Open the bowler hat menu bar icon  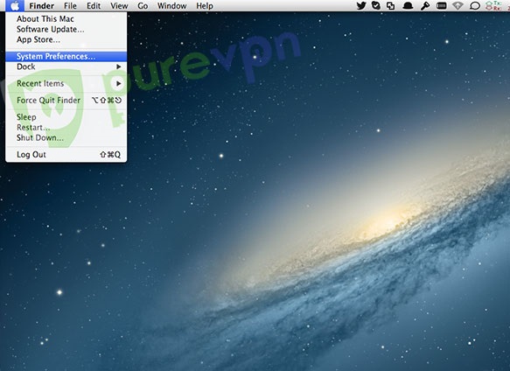pos(408,6)
